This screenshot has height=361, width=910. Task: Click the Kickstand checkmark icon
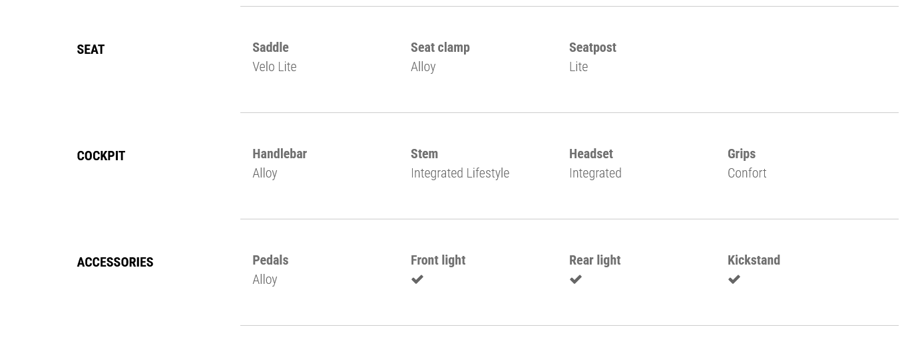[x=734, y=280]
